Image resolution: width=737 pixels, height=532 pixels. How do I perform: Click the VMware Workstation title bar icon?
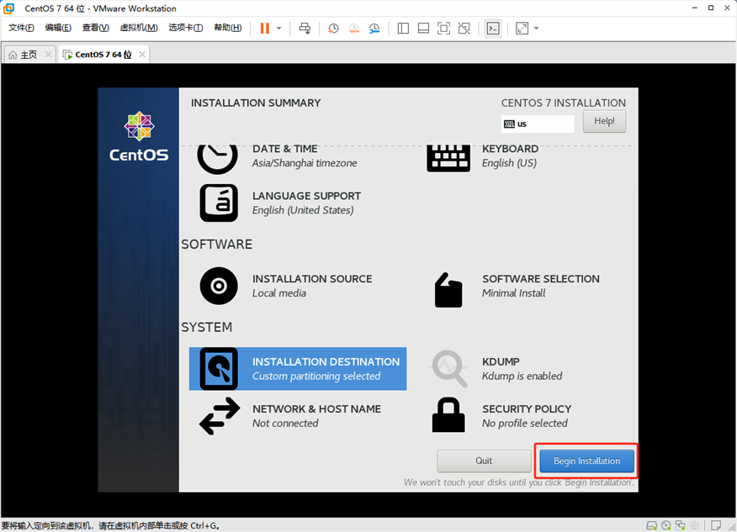coord(9,8)
